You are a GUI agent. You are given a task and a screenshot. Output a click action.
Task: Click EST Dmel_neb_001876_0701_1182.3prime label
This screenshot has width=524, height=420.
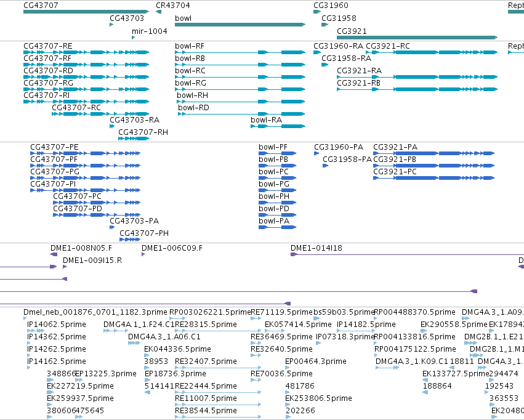coord(95,312)
